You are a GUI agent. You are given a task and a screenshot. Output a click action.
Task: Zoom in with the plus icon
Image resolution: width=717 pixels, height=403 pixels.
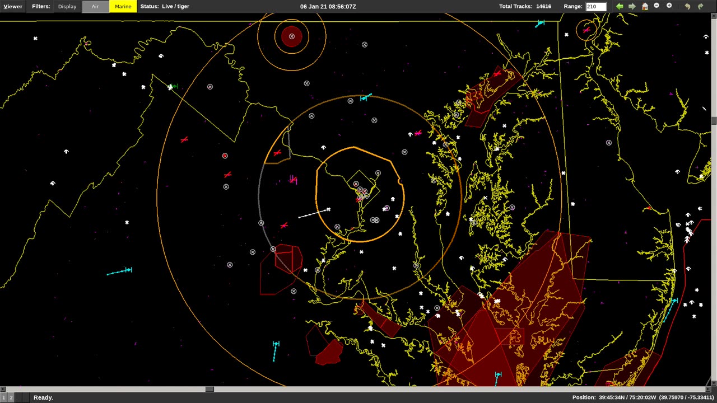(x=669, y=6)
